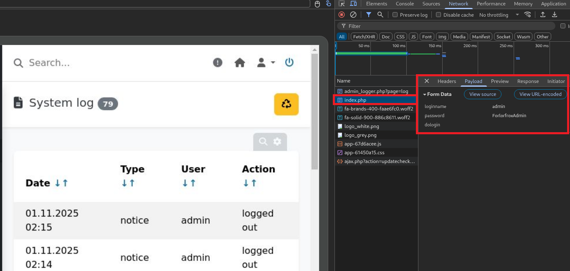Click the View source button

pos(482,94)
